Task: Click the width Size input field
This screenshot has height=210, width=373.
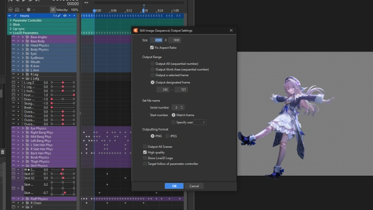Action: (157, 40)
